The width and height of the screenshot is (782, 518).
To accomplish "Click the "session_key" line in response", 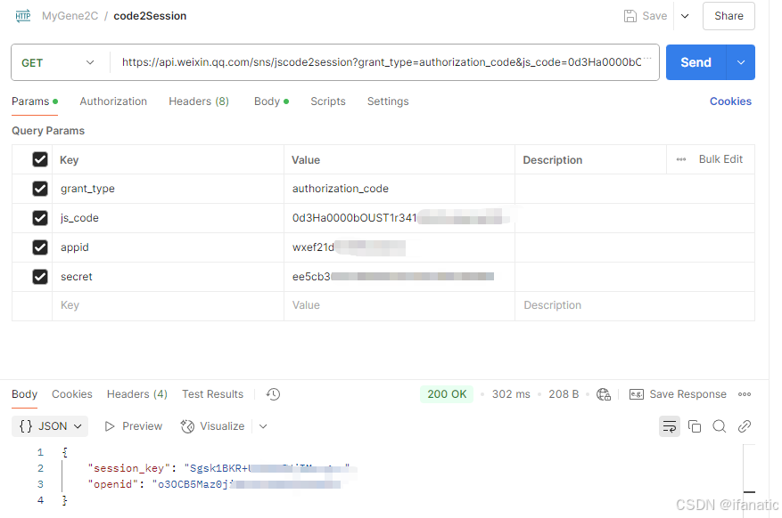I will pos(218,468).
